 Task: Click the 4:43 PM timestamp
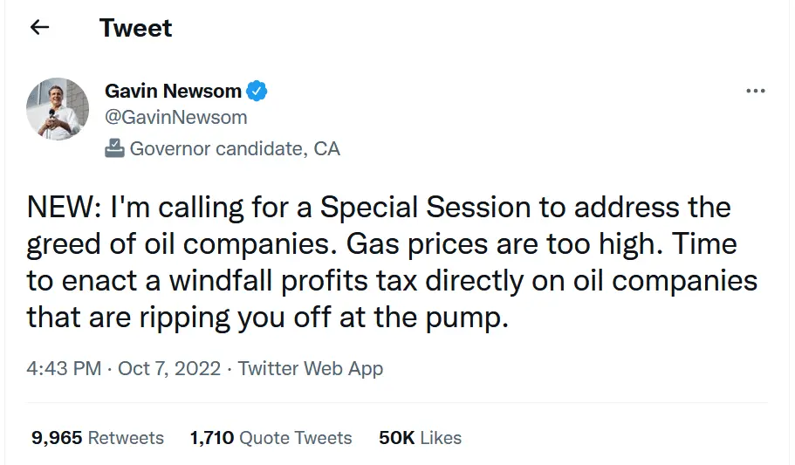pyautogui.click(x=64, y=368)
